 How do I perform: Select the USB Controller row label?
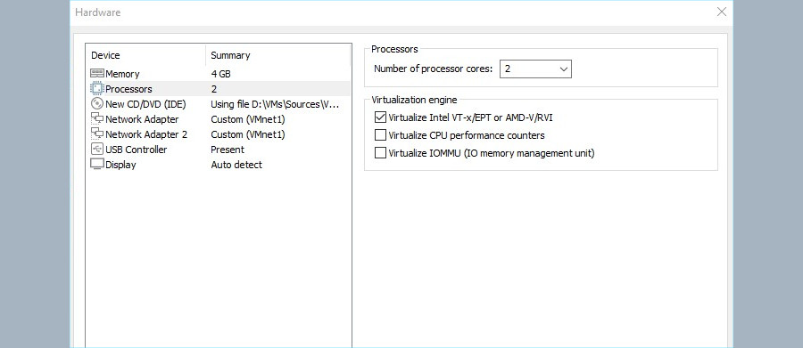137,150
